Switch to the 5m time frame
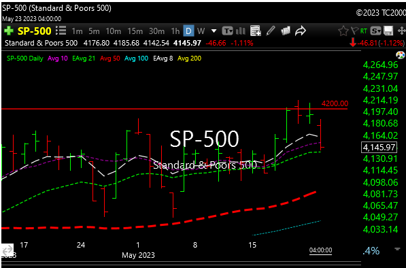 point(94,31)
